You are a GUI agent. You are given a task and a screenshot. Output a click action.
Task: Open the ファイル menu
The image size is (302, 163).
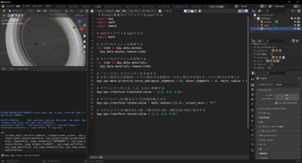pos(10,6)
